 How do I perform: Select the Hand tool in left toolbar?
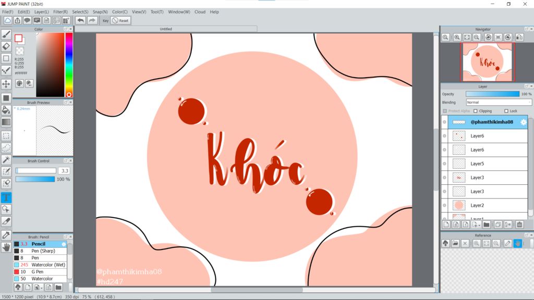coord(6,247)
